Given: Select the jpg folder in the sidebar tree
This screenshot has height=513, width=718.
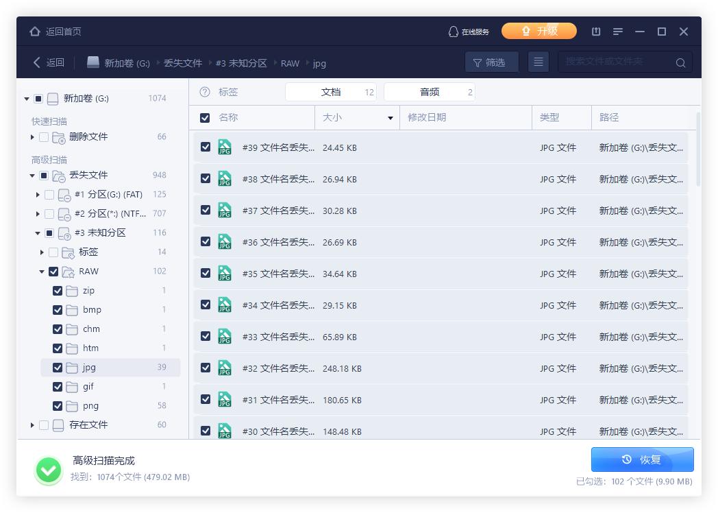Looking at the screenshot, I should tap(89, 367).
